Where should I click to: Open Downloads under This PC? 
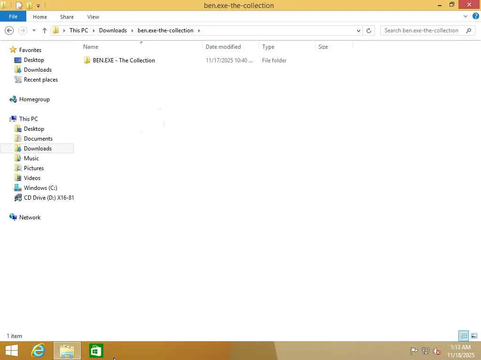(38, 148)
